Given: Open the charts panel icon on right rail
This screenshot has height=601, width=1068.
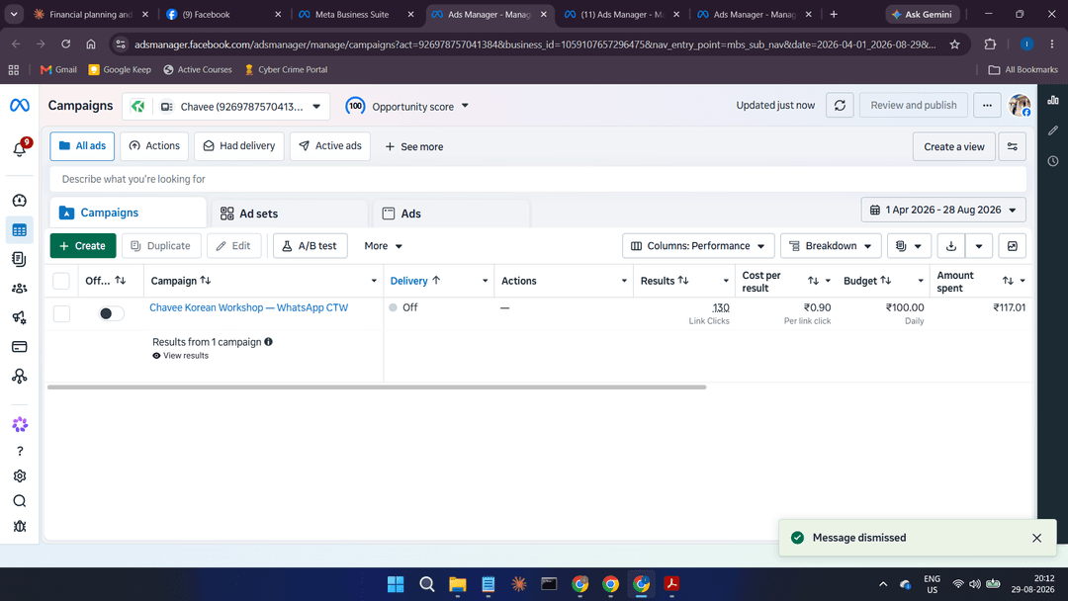Looking at the screenshot, I should 1053,100.
